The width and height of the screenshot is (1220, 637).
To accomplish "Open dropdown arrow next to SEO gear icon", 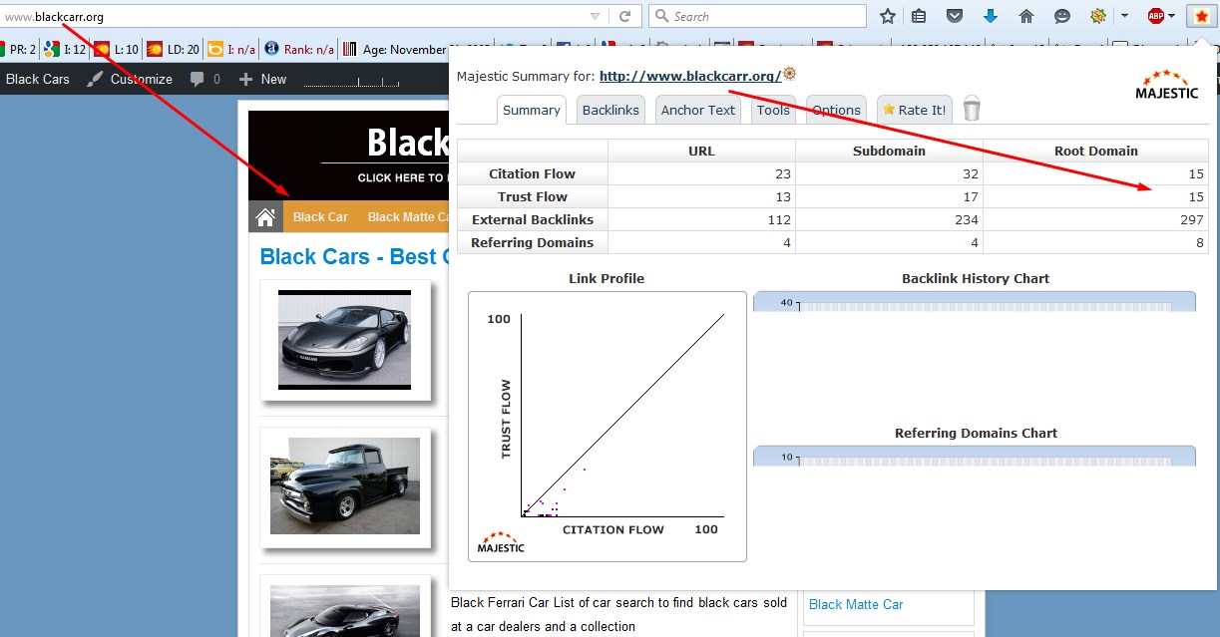I will pos(1125,16).
